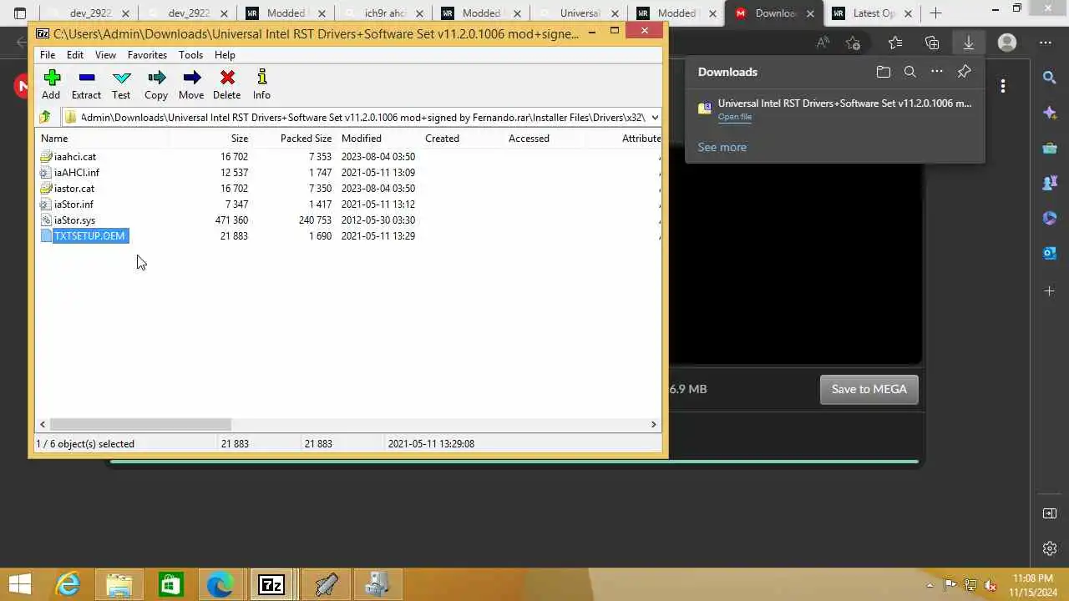The height and width of the screenshot is (601, 1069).
Task: Open Microsoft Edge from taskbar
Action: click(x=220, y=584)
